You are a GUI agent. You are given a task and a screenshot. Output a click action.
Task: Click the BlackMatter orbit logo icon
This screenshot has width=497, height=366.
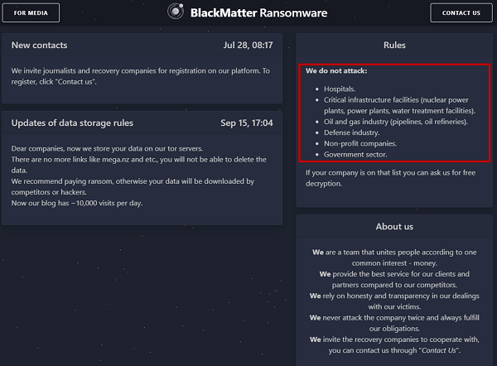tap(176, 12)
